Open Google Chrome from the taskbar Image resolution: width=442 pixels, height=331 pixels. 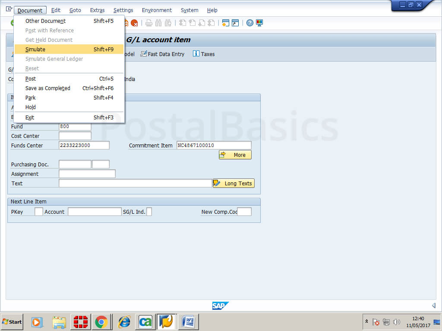(101, 322)
